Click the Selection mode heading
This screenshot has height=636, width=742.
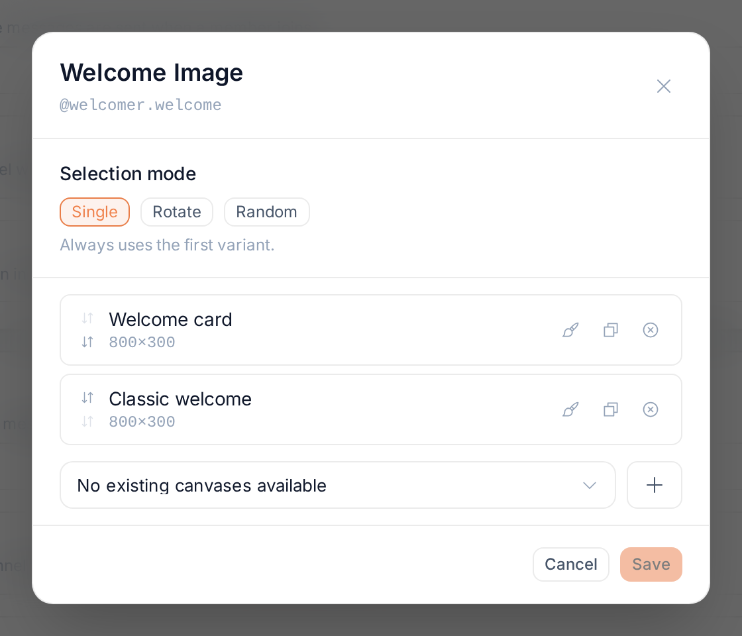pyautogui.click(x=128, y=174)
